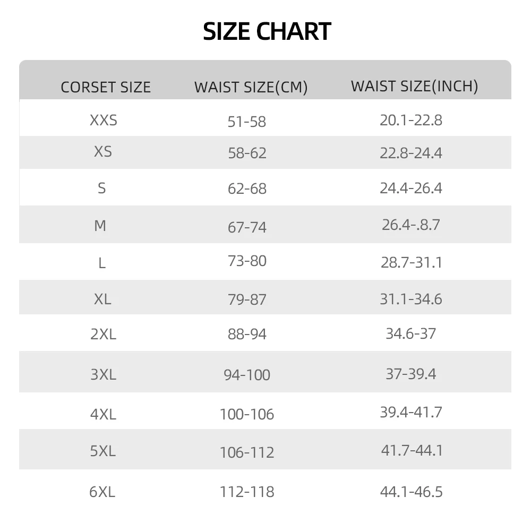Click the 5XL corset size cell
Image resolution: width=531 pixels, height=531 pixels.
pos(103,451)
